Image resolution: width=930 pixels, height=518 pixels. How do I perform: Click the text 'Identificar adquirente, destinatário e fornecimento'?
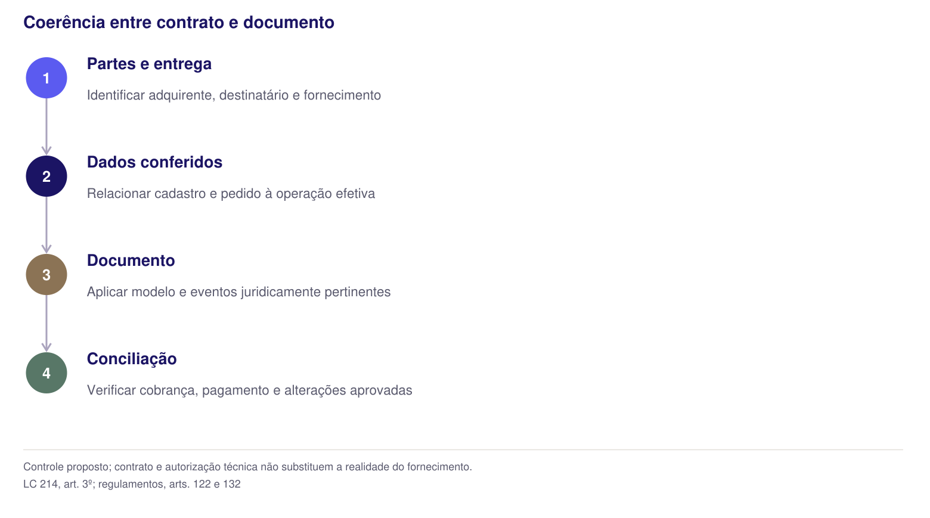pos(234,95)
